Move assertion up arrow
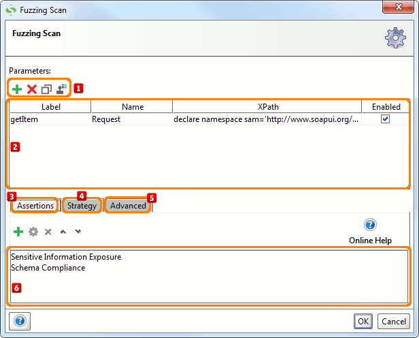 (63, 232)
